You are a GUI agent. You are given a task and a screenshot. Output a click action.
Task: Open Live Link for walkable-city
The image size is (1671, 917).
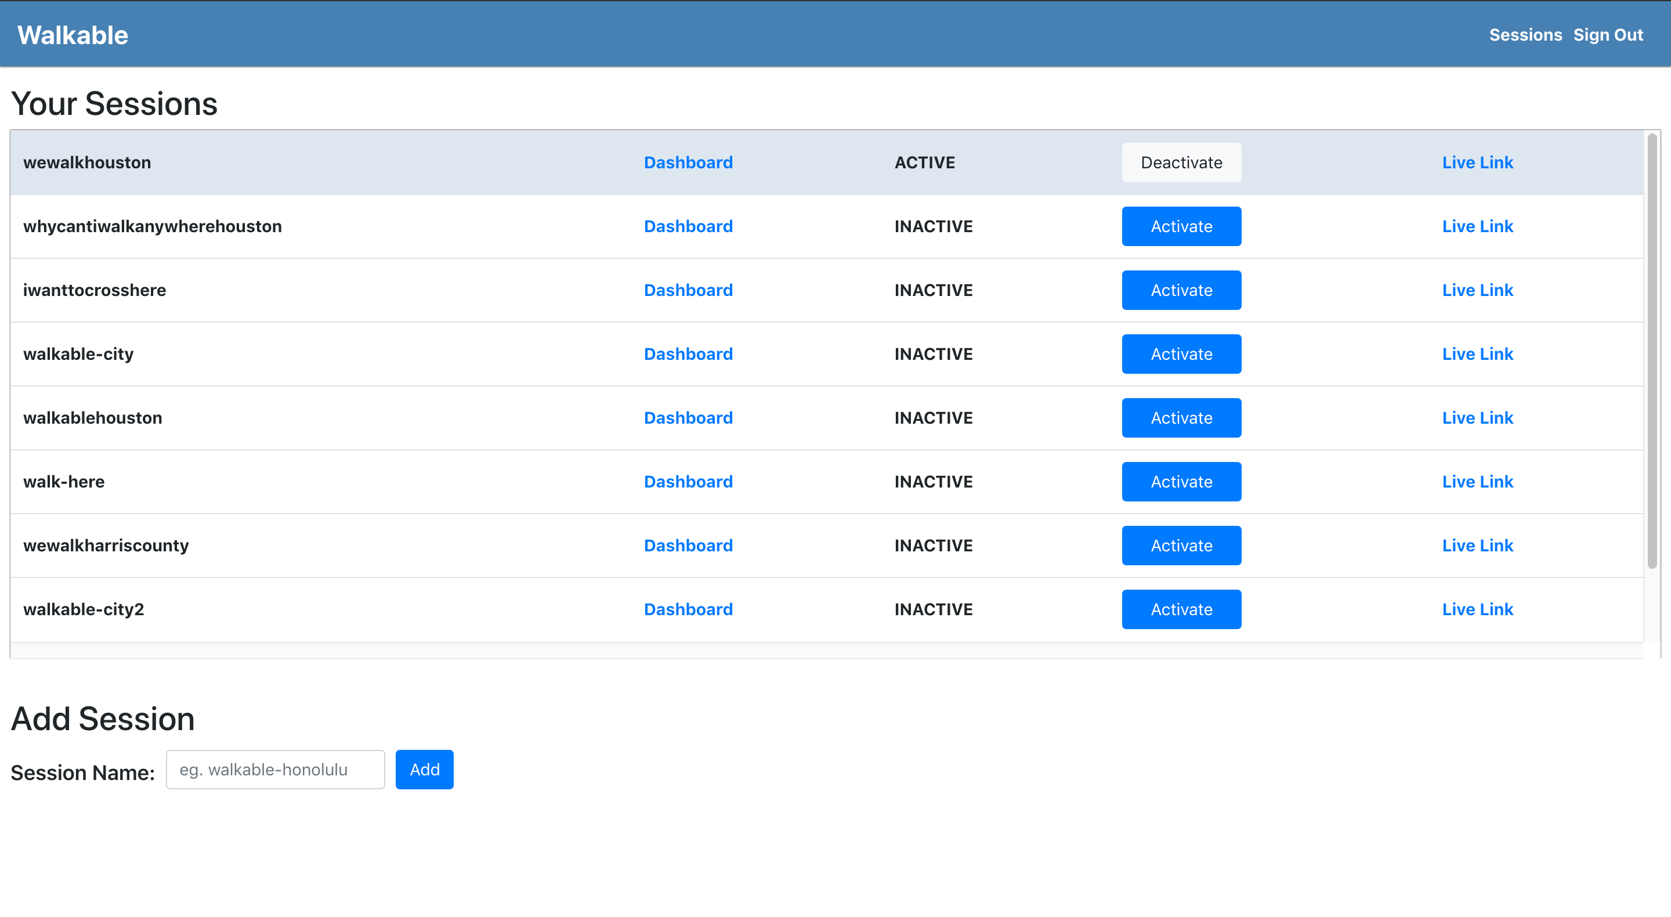click(1477, 355)
